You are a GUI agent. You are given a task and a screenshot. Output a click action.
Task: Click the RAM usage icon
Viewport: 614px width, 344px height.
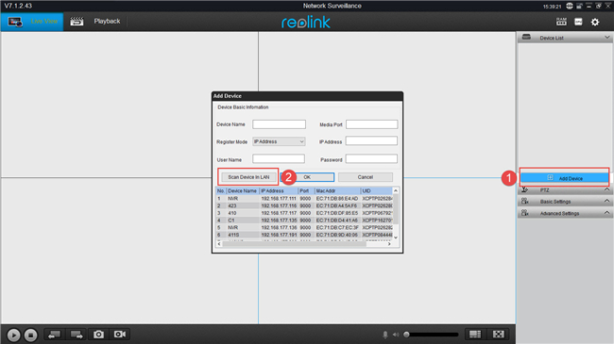coord(561,22)
